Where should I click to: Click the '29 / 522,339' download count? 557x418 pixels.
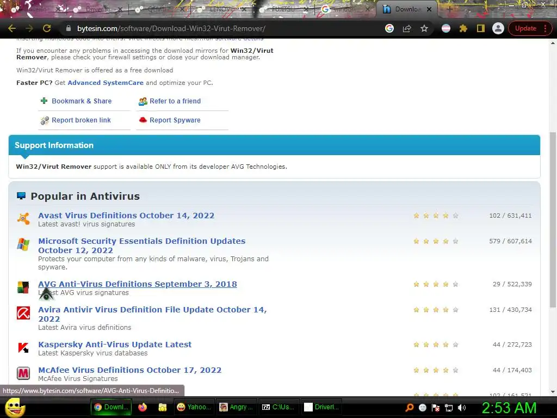click(x=512, y=284)
